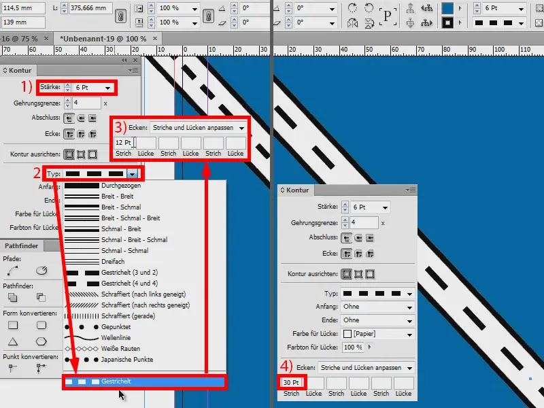The image size is (544, 408).
Task: Click the P transform preview indicator
Action: point(388,15)
